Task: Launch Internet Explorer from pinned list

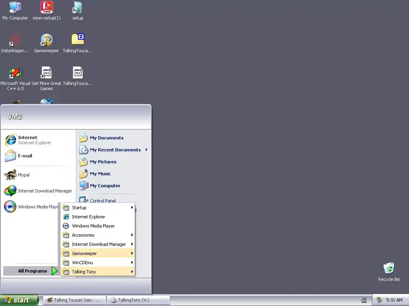Action: point(38,140)
